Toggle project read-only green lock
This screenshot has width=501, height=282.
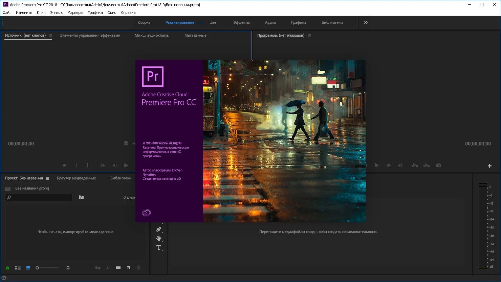pyautogui.click(x=7, y=268)
